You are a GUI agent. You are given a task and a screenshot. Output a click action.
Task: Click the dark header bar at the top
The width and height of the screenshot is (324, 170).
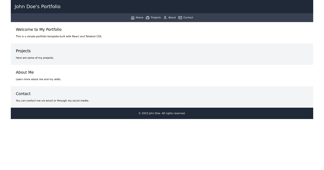coord(216,6)
